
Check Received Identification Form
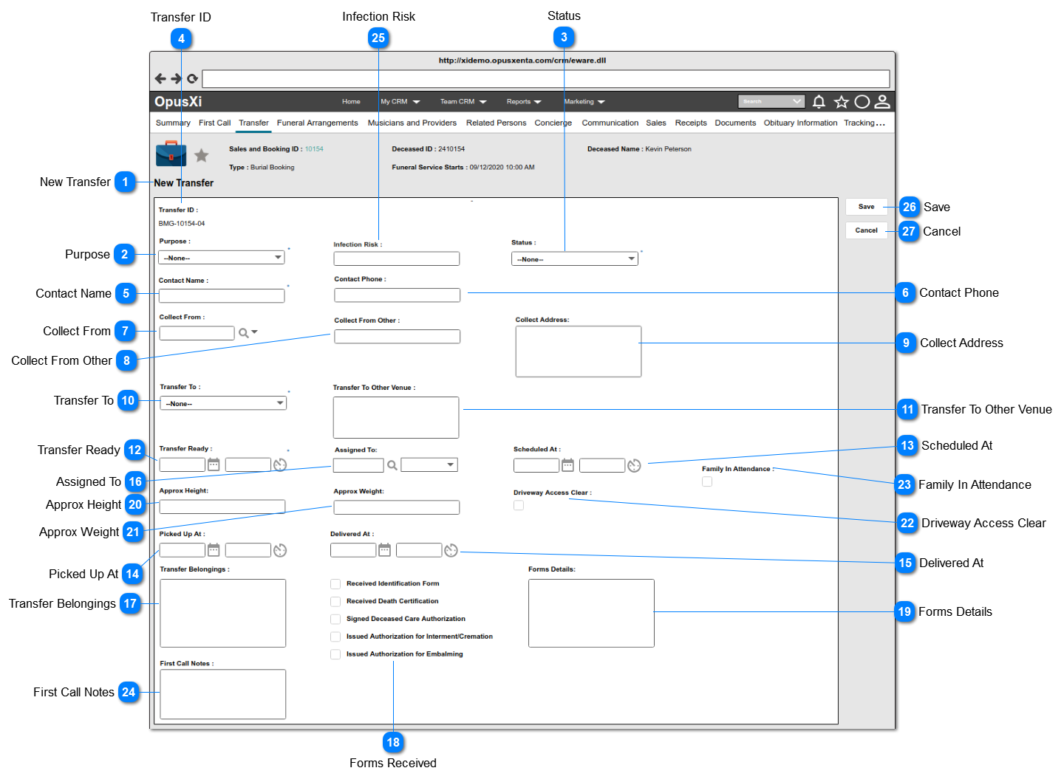click(335, 584)
